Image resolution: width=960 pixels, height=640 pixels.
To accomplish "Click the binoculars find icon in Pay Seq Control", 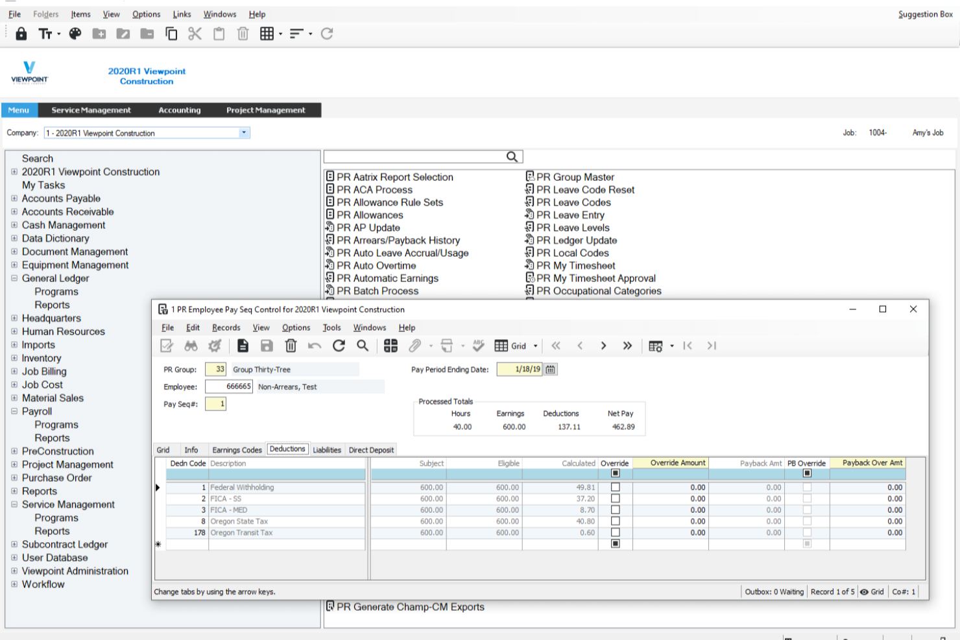I will 191,346.
